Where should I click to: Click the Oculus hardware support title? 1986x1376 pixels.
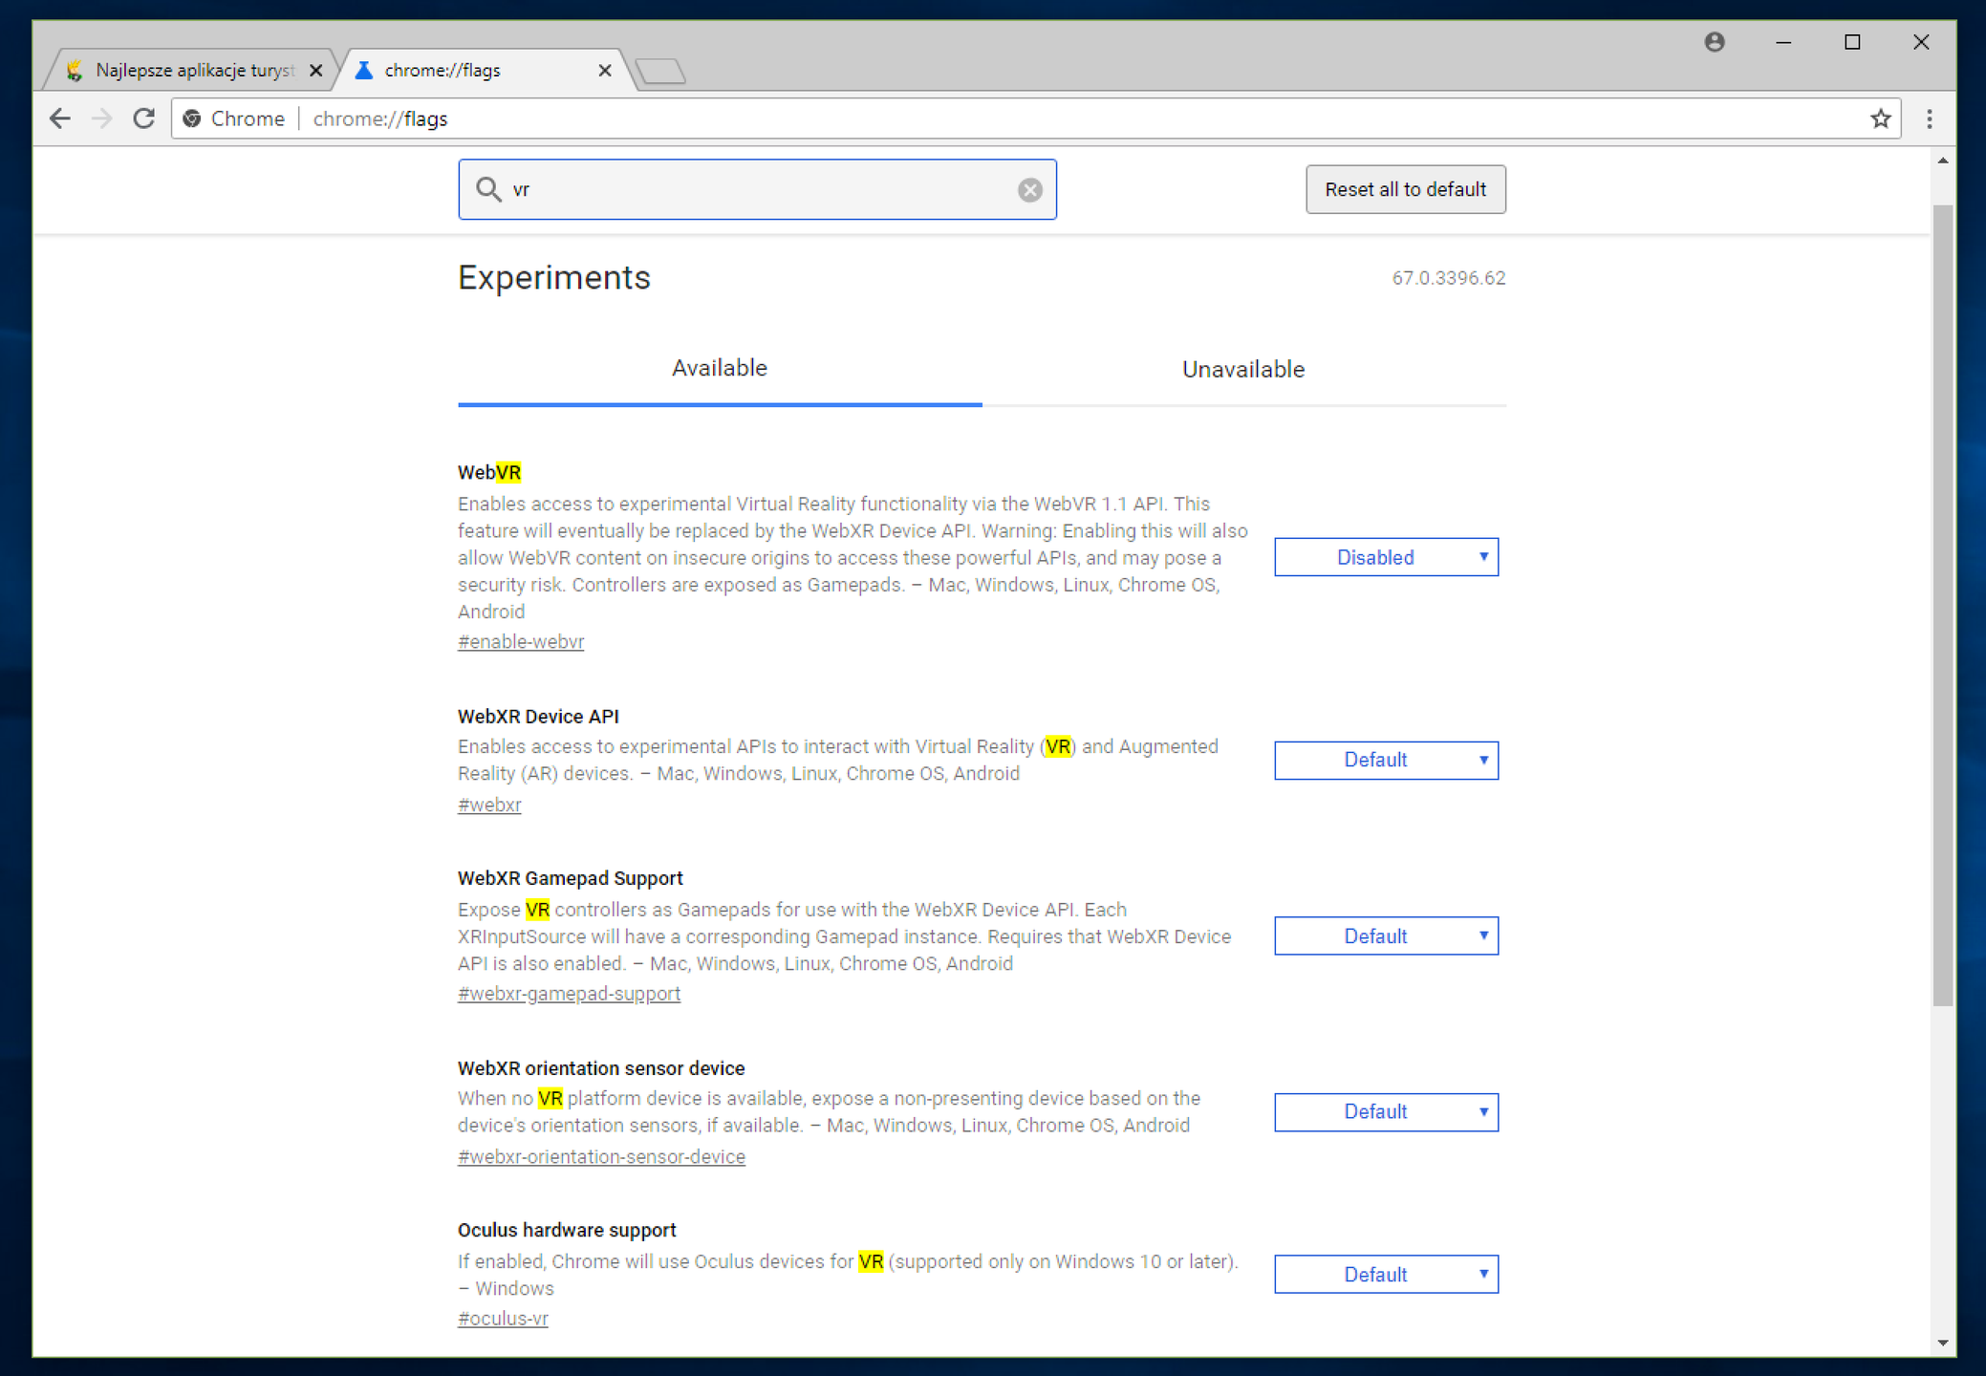(567, 1230)
